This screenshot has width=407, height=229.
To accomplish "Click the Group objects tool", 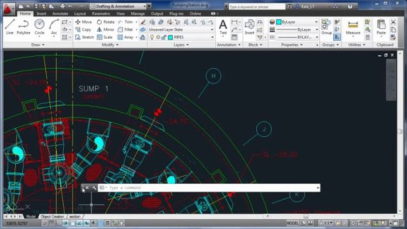I will [326, 27].
